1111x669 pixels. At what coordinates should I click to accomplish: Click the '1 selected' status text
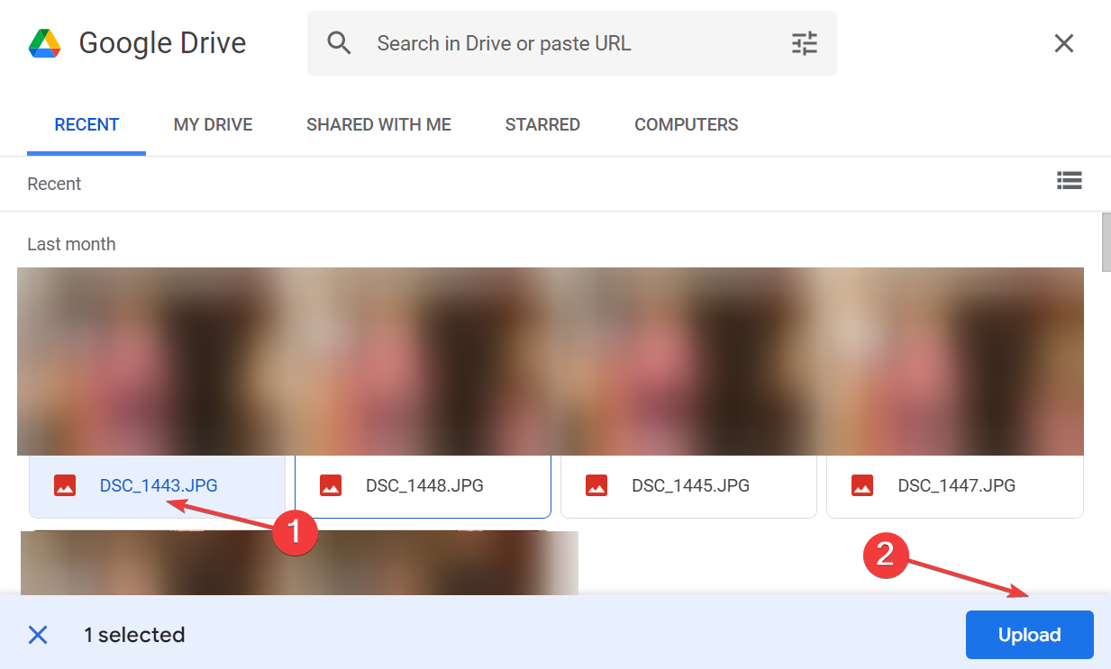[134, 635]
